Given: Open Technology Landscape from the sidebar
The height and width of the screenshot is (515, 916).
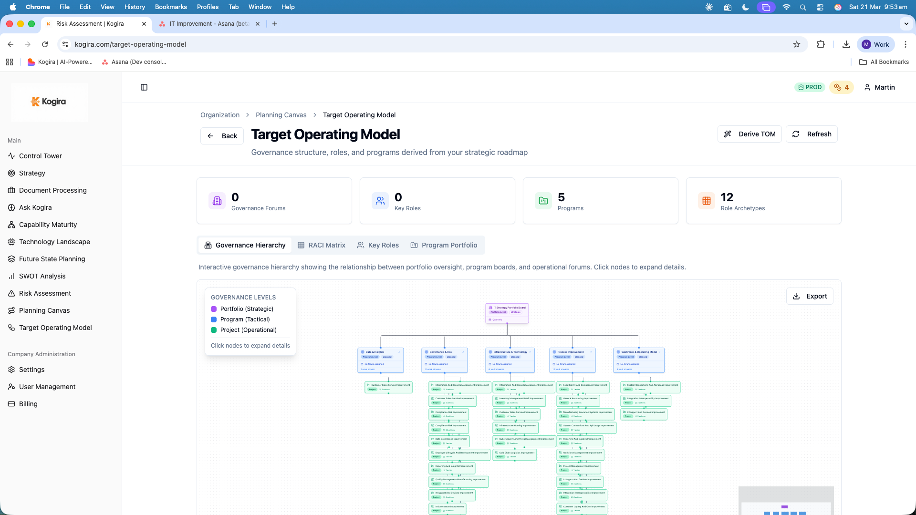Looking at the screenshot, I should coord(54,242).
